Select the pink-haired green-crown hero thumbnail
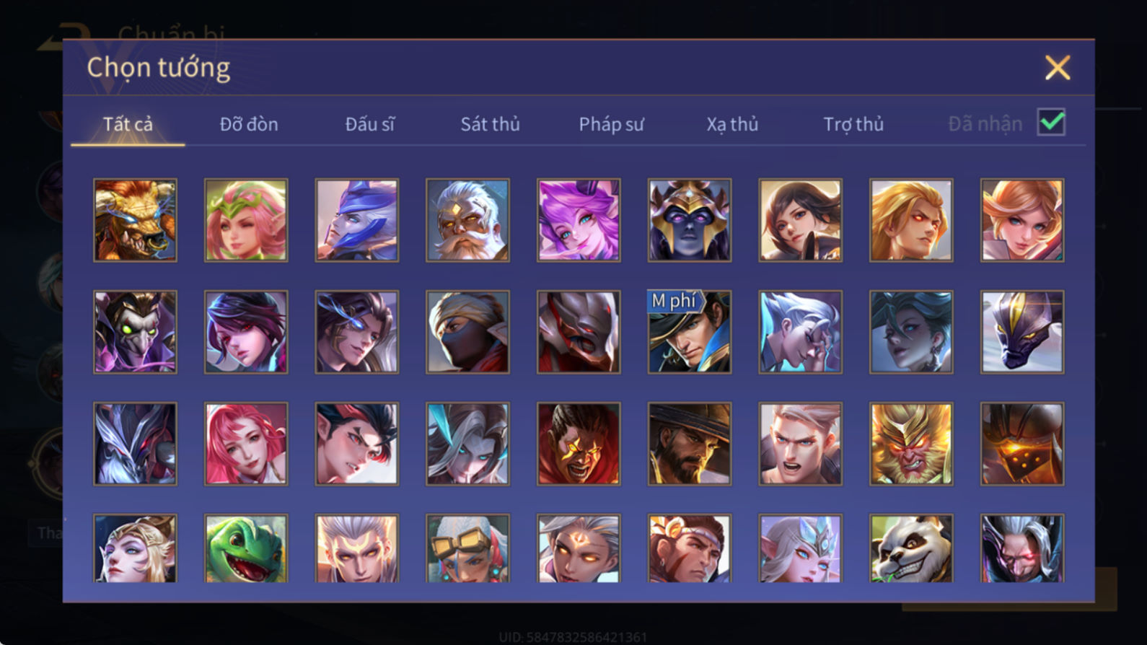 point(246,220)
